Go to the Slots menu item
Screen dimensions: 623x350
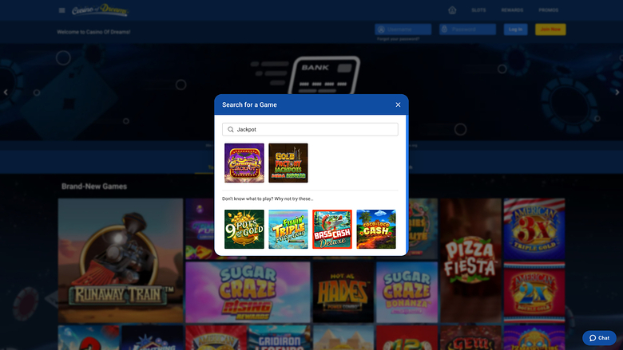[479, 10]
